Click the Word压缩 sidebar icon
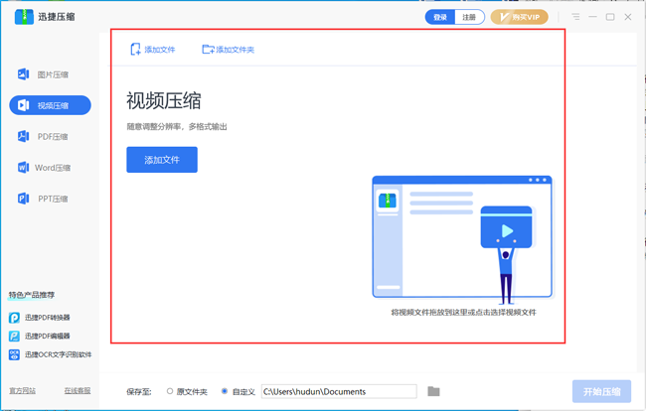Image resolution: width=646 pixels, height=411 pixels. 24,167
